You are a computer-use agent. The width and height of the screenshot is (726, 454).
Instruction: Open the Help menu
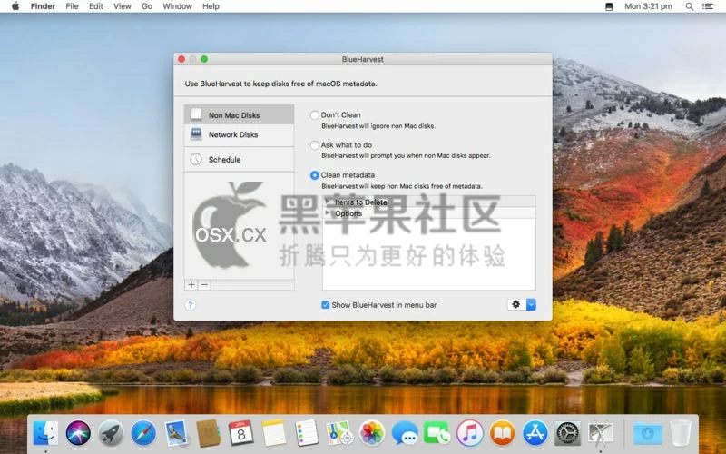point(211,6)
